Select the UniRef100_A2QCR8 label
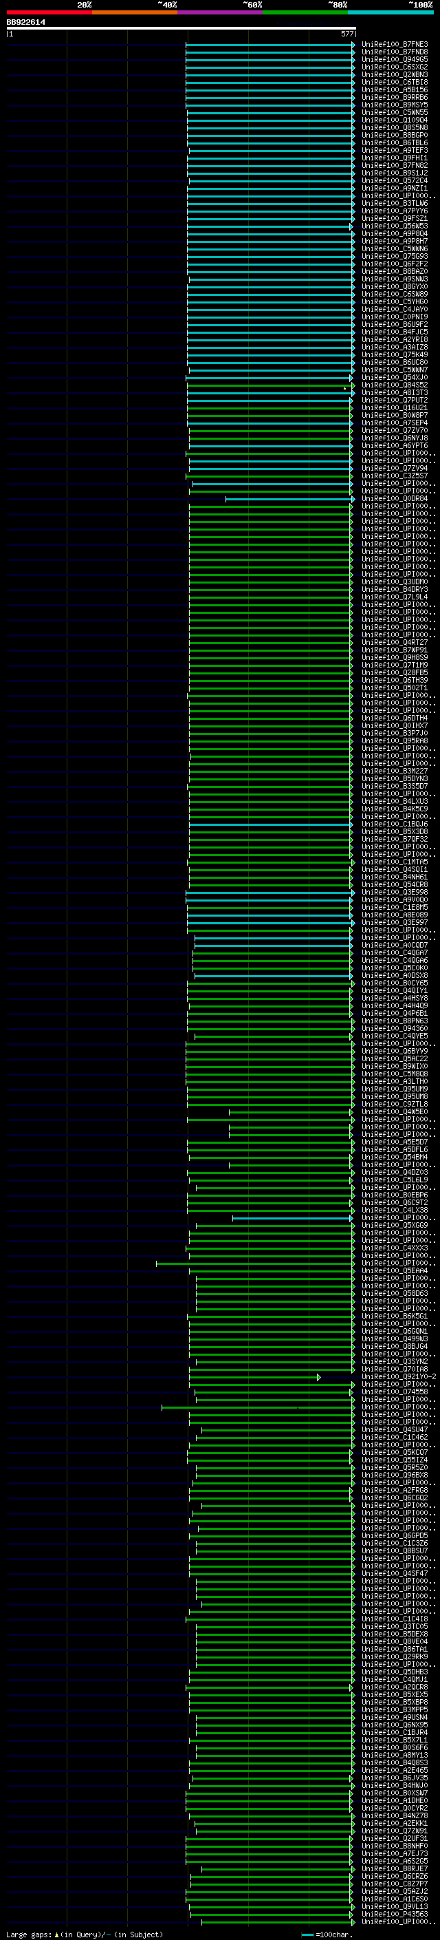This screenshot has width=440, height=1940. (395, 1687)
